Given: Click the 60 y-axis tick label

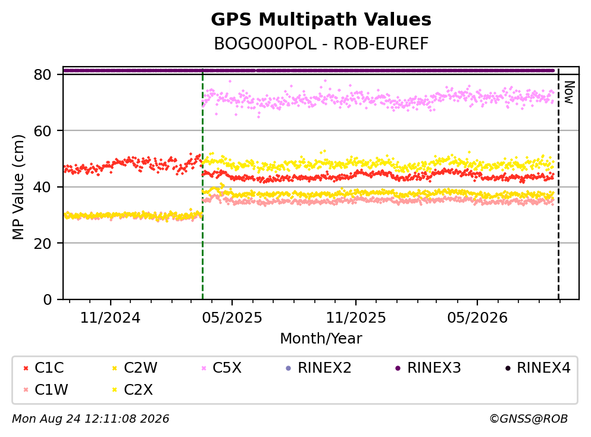Looking at the screenshot, I should (43, 131).
